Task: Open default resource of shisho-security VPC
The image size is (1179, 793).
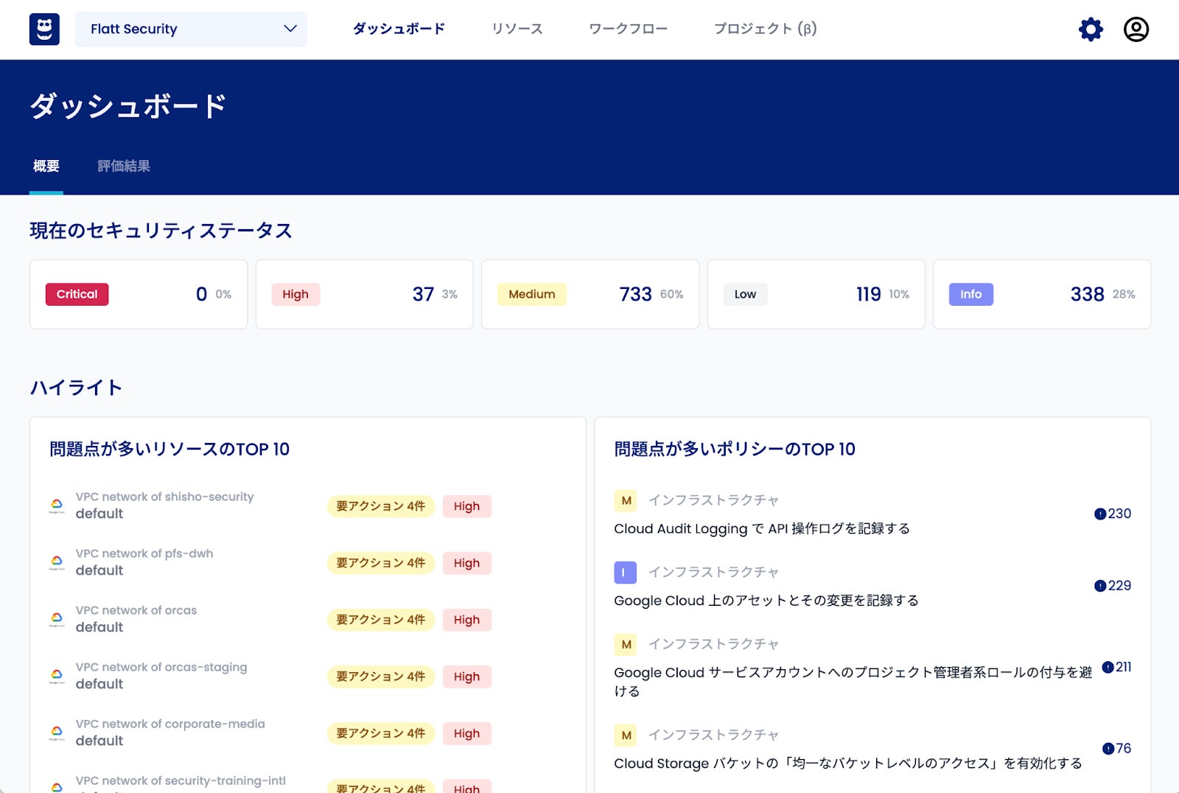Action: [x=99, y=514]
